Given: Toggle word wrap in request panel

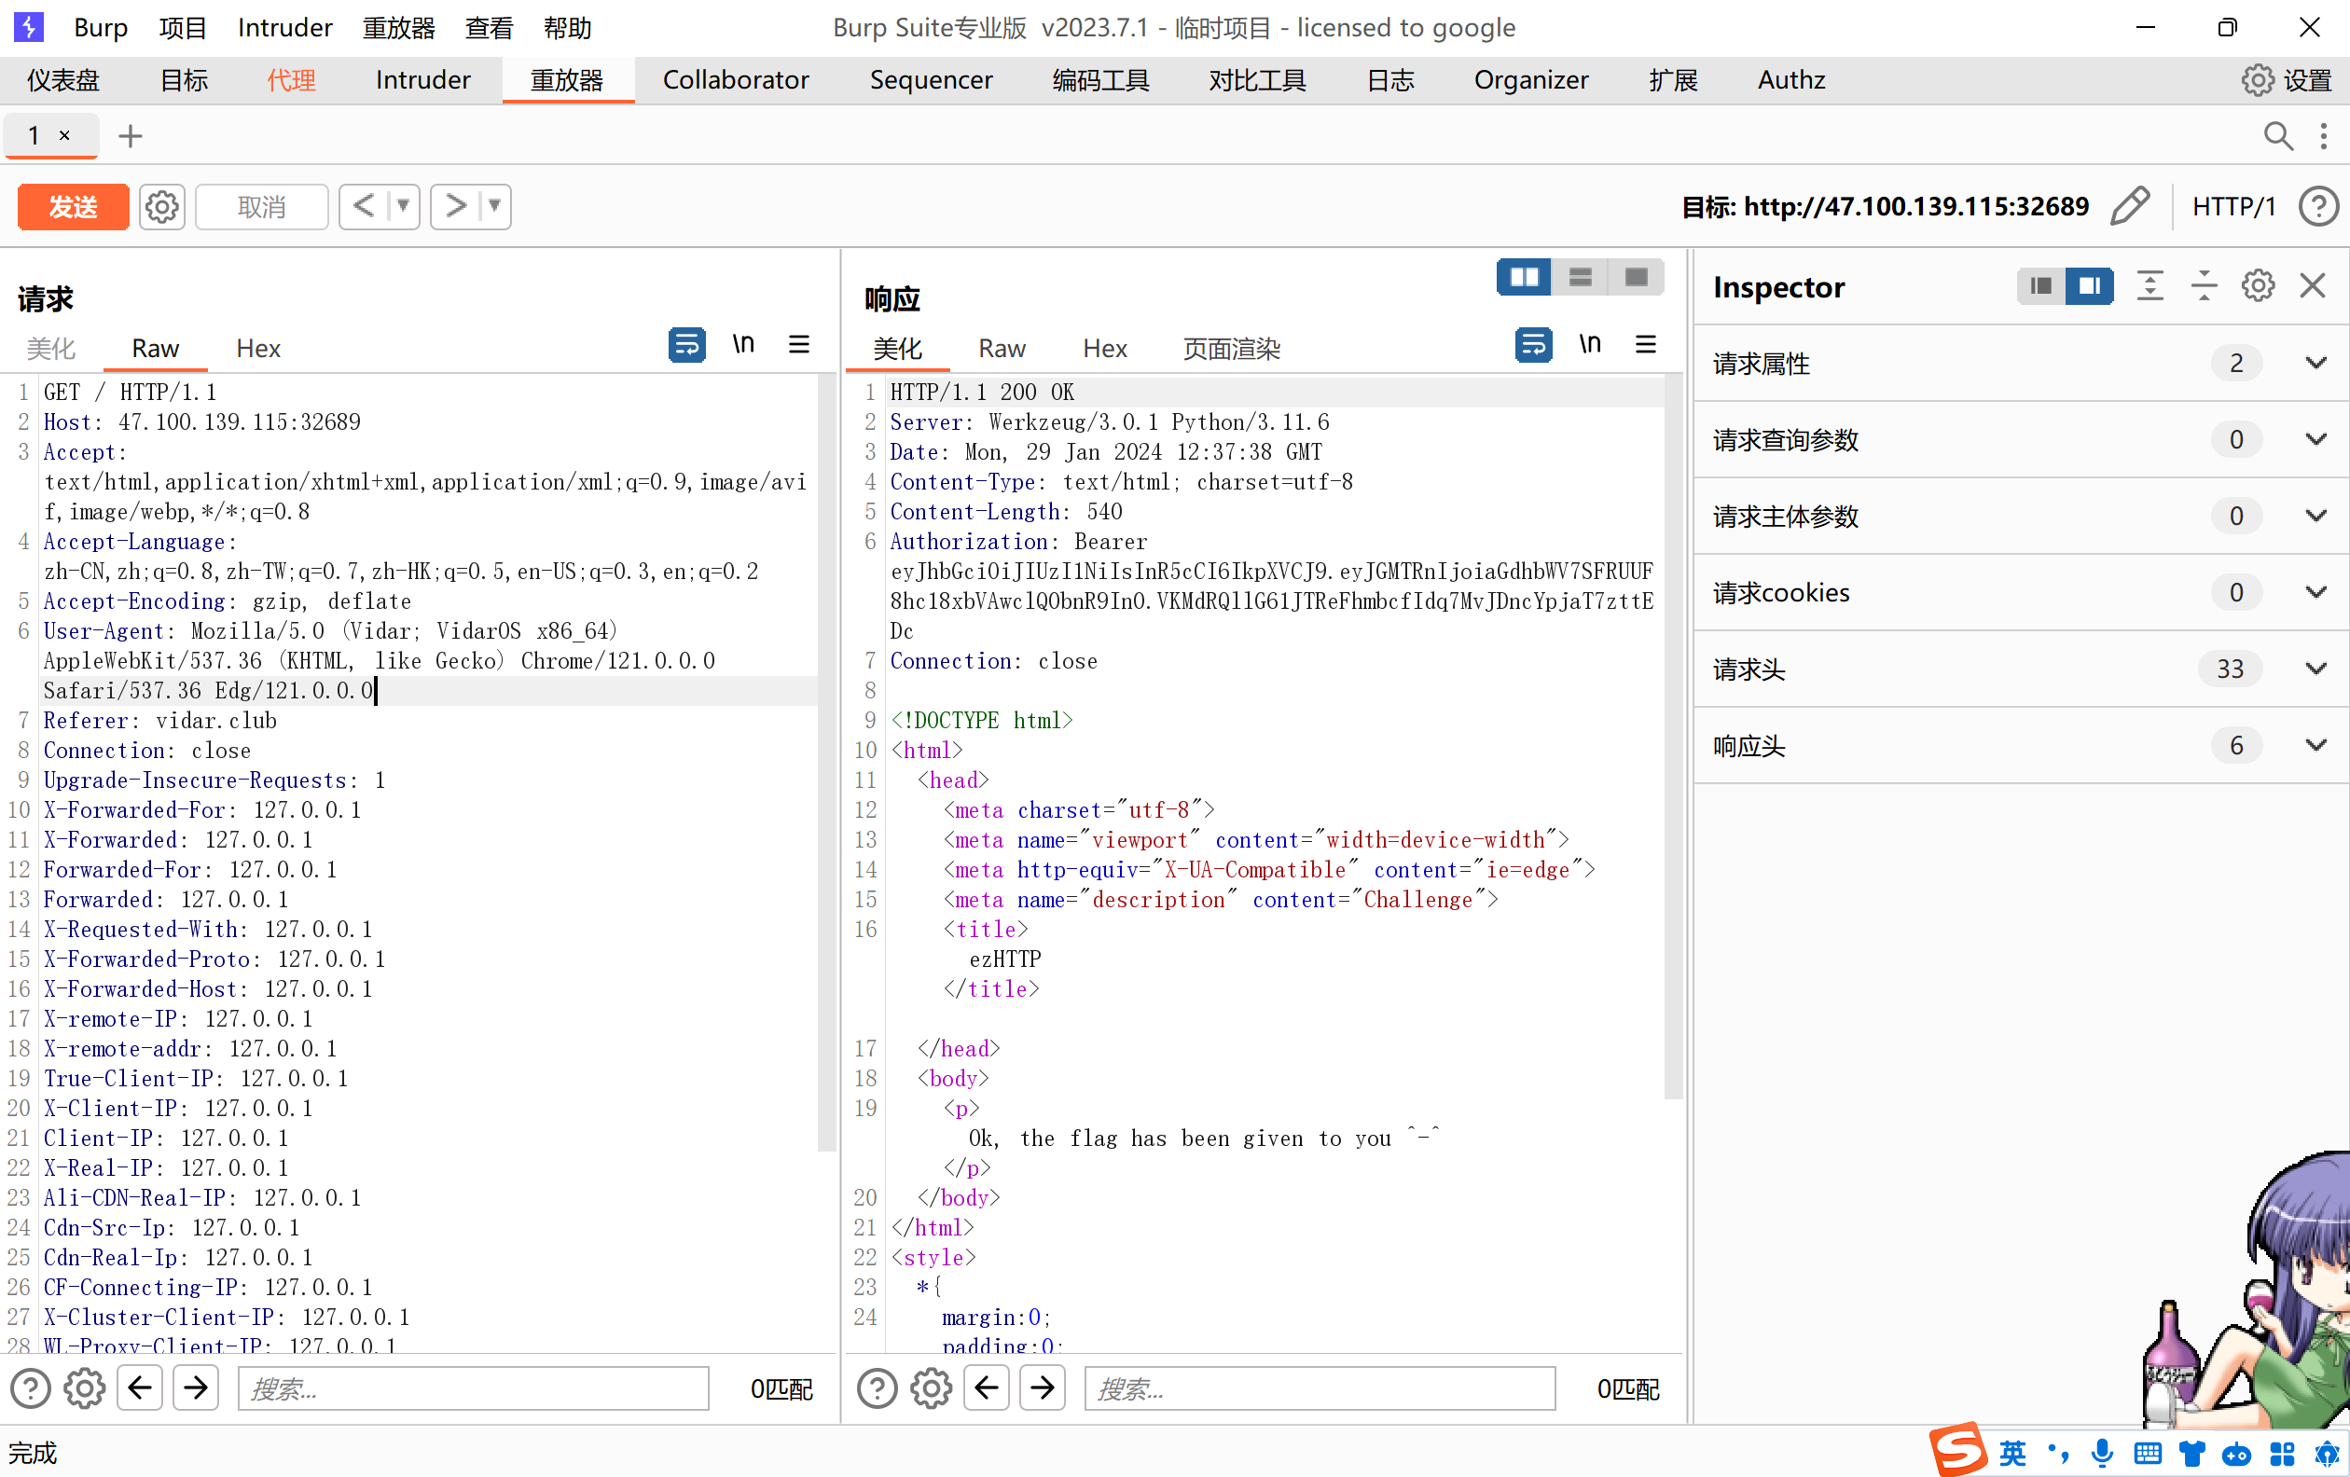Looking at the screenshot, I should [686, 344].
